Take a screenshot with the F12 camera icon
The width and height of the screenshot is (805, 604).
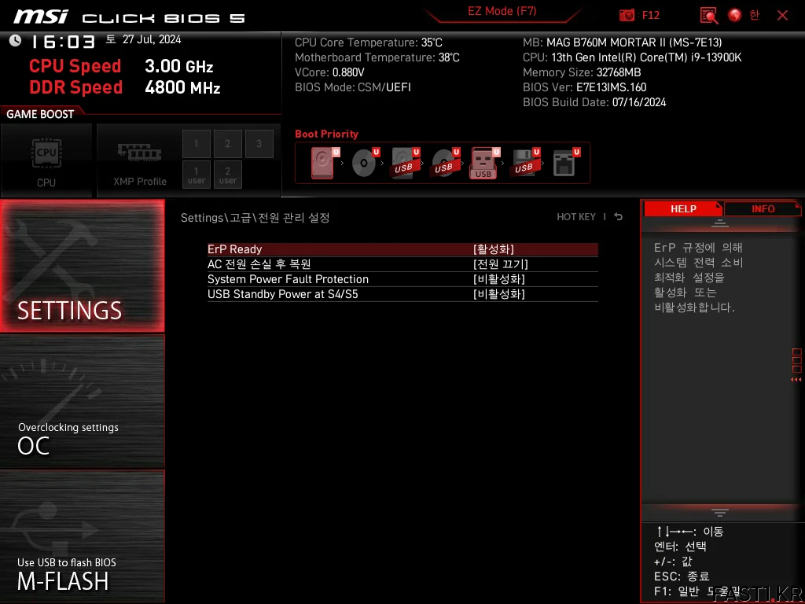(627, 15)
